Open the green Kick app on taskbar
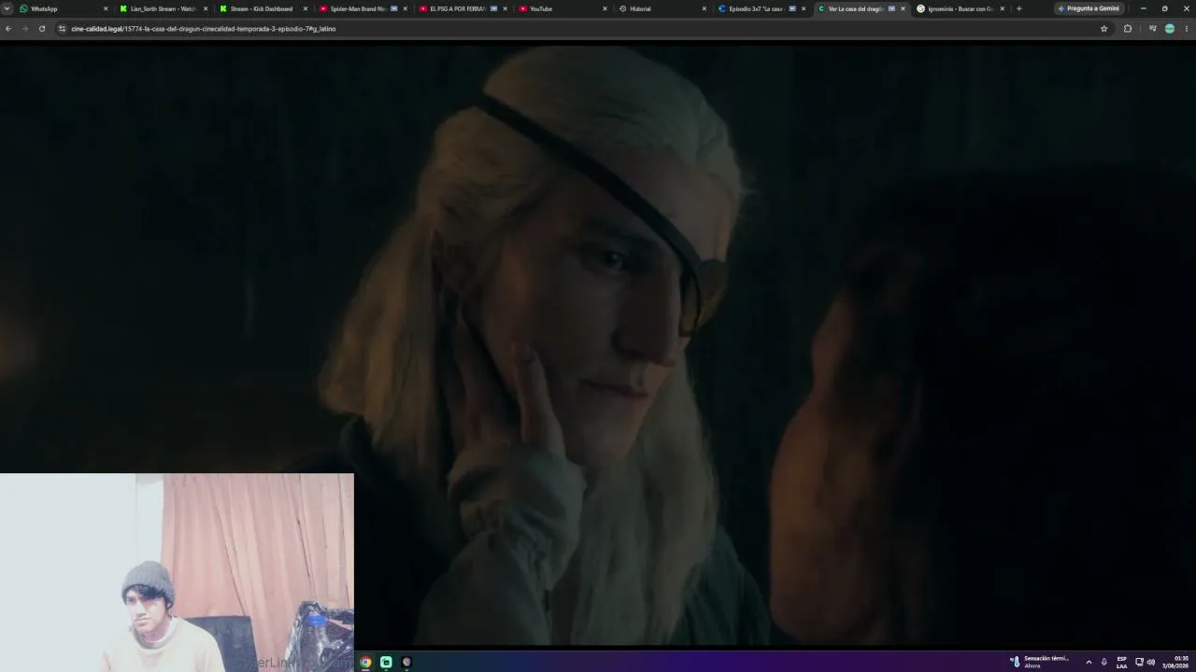The height and width of the screenshot is (672, 1196). [386, 662]
